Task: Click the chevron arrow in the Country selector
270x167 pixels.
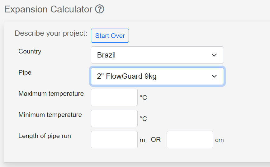Action: 214,55
